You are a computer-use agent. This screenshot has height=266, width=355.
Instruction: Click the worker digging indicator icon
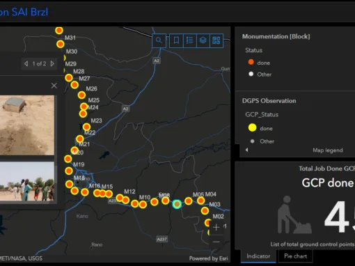pyautogui.click(x=294, y=214)
